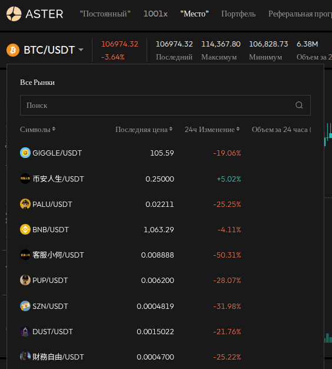This screenshot has width=332, height=369.
Task: Click SZN price 0.0004819
Action: coord(155,306)
